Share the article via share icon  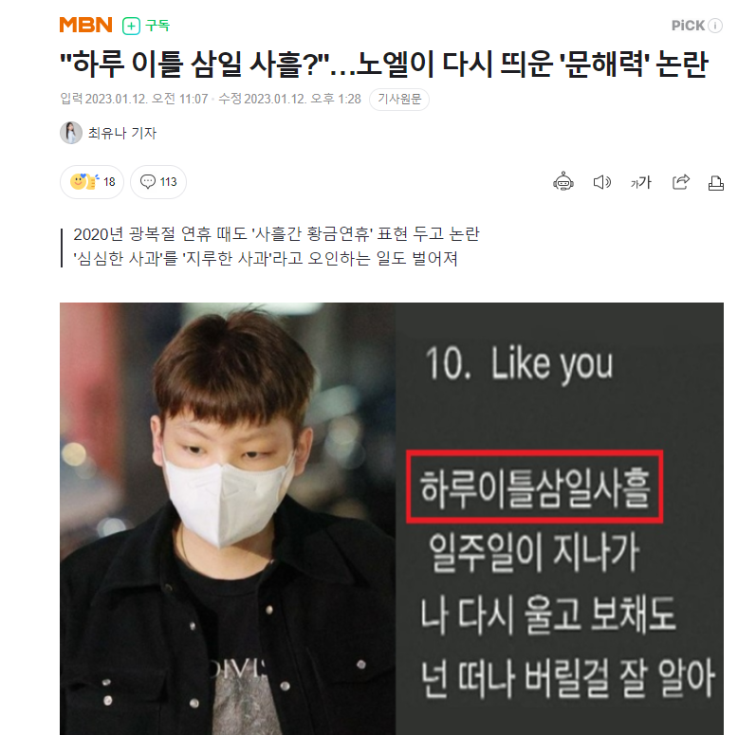pyautogui.click(x=681, y=182)
